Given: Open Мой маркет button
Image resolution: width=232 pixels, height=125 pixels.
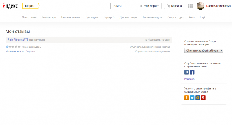Looking at the screenshot, I should pos(149,6).
